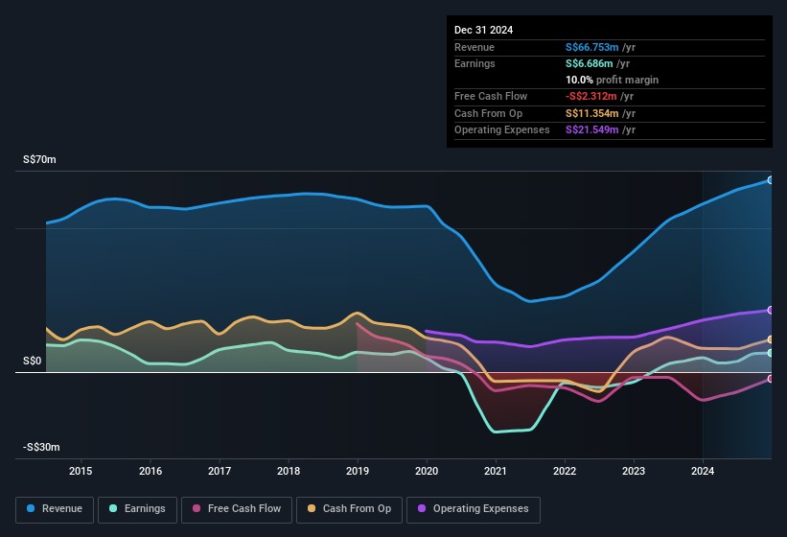Click the blue Revenue endpoint marker on chart
The height and width of the screenshot is (537, 787).
[770, 180]
